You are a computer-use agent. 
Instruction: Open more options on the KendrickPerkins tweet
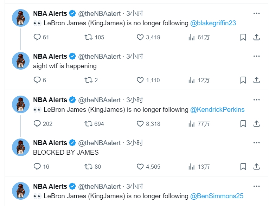[257, 100]
